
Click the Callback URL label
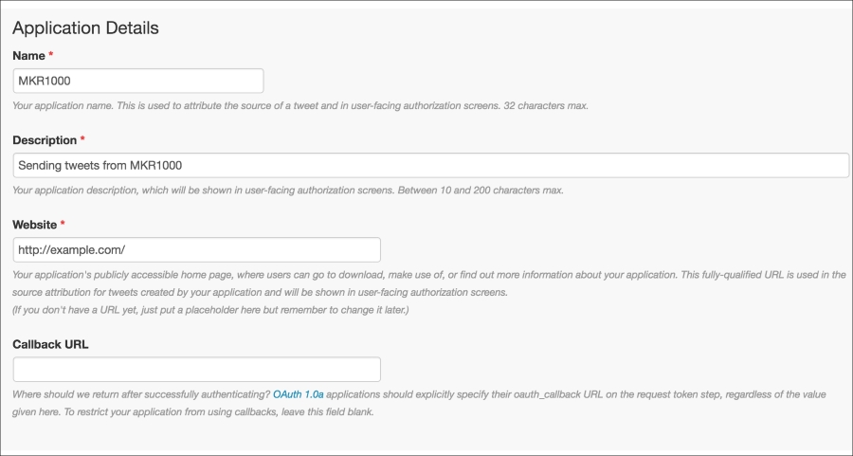coord(50,344)
